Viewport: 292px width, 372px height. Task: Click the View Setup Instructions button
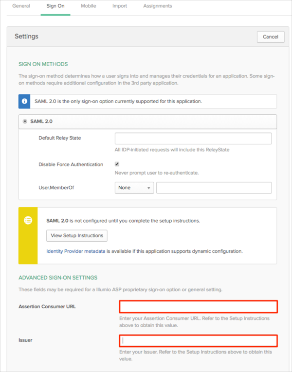77,235
